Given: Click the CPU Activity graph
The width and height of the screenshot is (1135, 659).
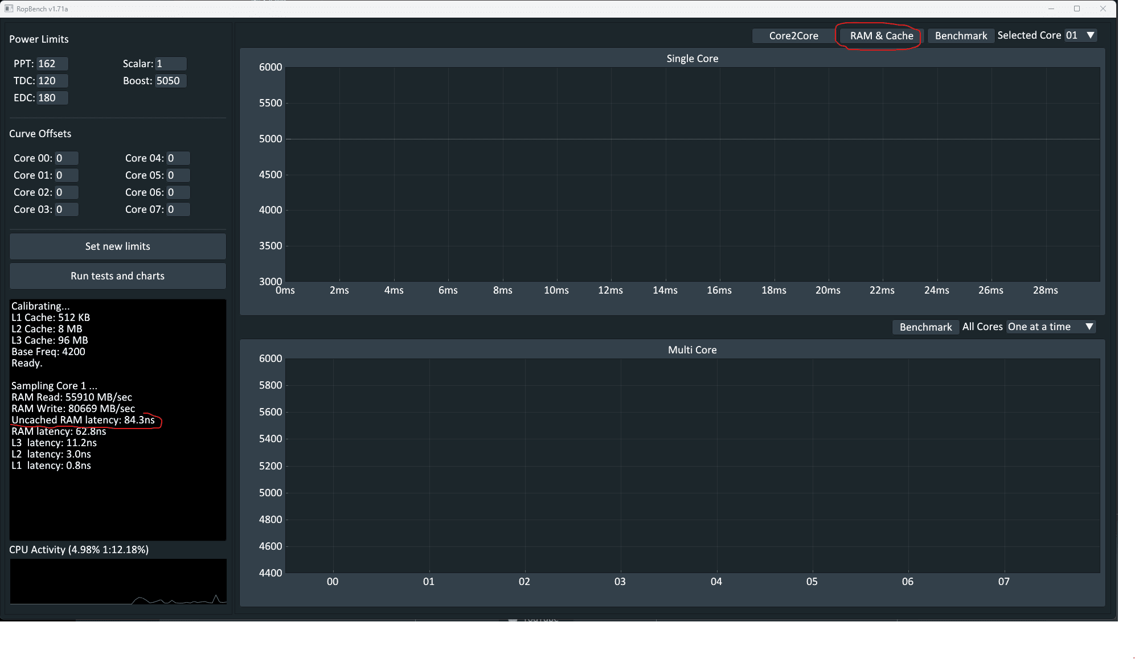Looking at the screenshot, I should coord(118,582).
